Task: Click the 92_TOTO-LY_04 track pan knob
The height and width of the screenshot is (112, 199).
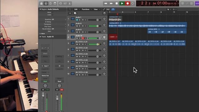Action: pyautogui.click(x=104, y=62)
